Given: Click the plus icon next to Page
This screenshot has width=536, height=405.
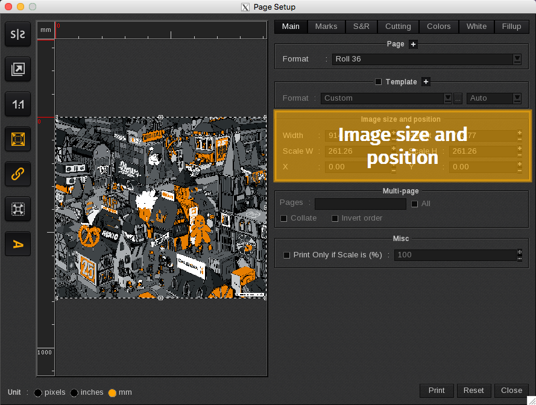Looking at the screenshot, I should click(x=413, y=44).
